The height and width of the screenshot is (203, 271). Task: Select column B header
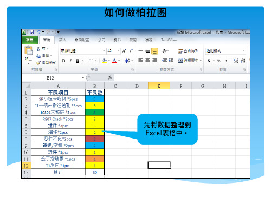coord(95,86)
